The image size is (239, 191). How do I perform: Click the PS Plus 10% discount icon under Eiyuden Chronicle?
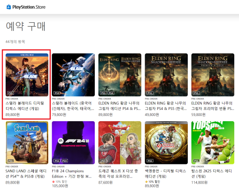point(146,182)
